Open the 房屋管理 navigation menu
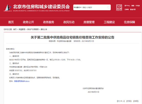Image resolution: width=142 pixels, height=104 pixels. click(89, 22)
